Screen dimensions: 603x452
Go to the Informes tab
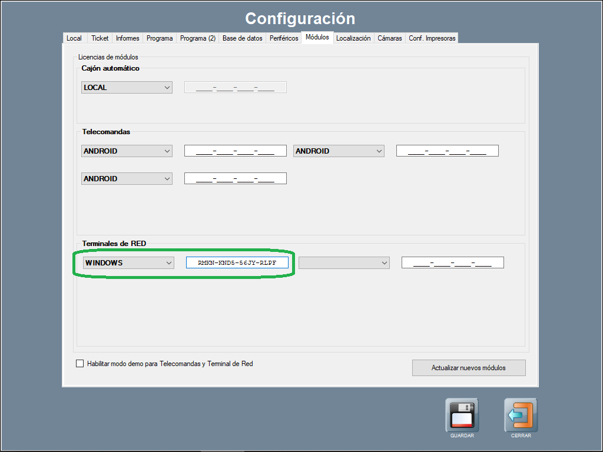coord(127,38)
